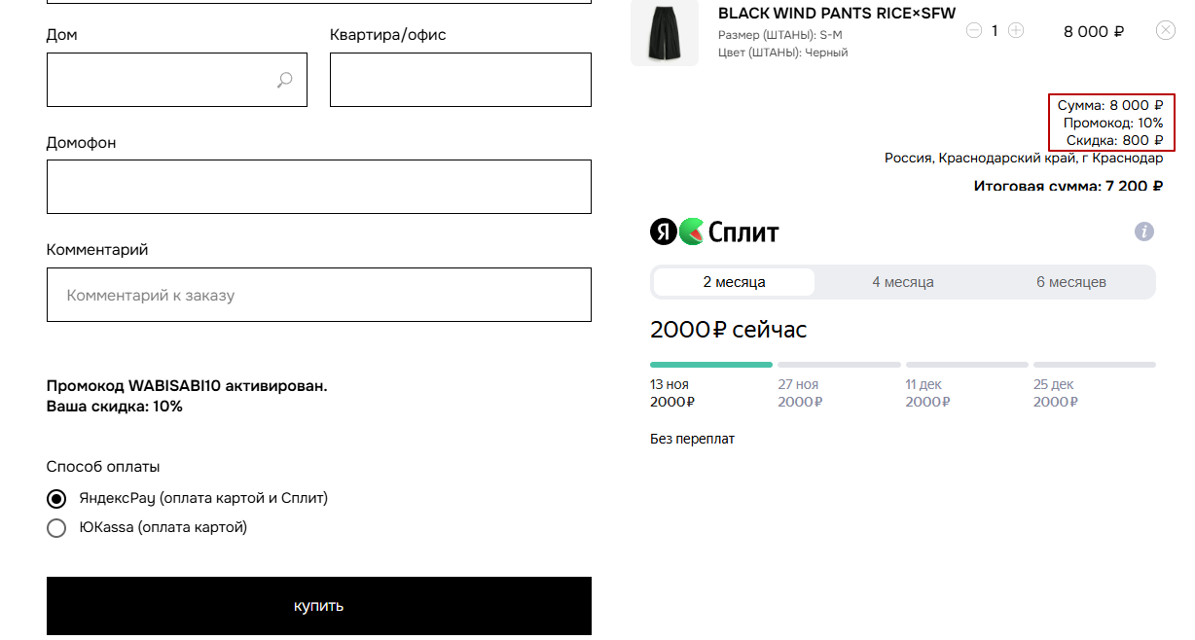Viewport: 1195px width, 640px height.
Task: Click the search magnifier in Дом field
Action: 284,80
